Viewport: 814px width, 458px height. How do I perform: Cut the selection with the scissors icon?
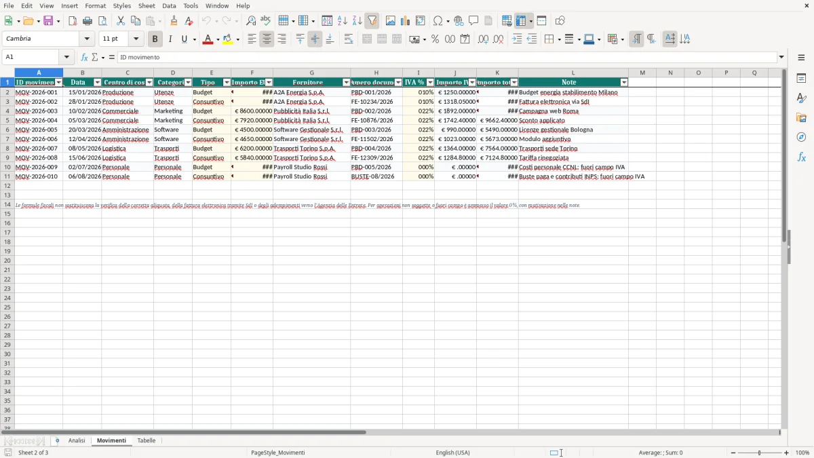coord(121,21)
